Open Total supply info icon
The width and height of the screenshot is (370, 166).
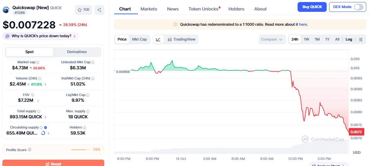(39, 111)
